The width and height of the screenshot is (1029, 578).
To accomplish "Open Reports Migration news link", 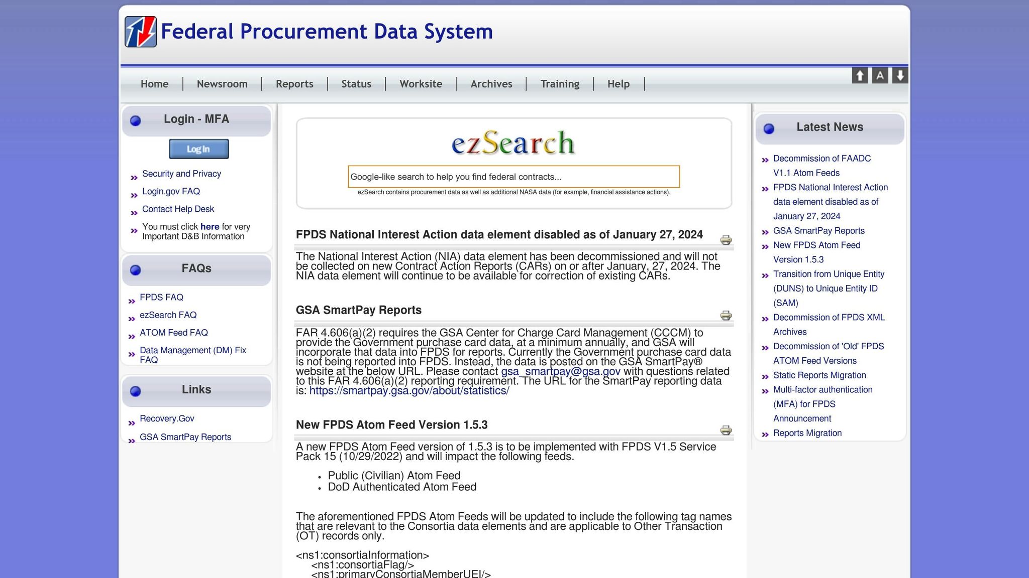I will pyautogui.click(x=807, y=433).
